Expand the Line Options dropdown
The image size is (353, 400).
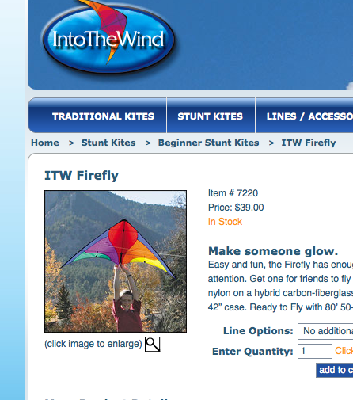click(325, 331)
